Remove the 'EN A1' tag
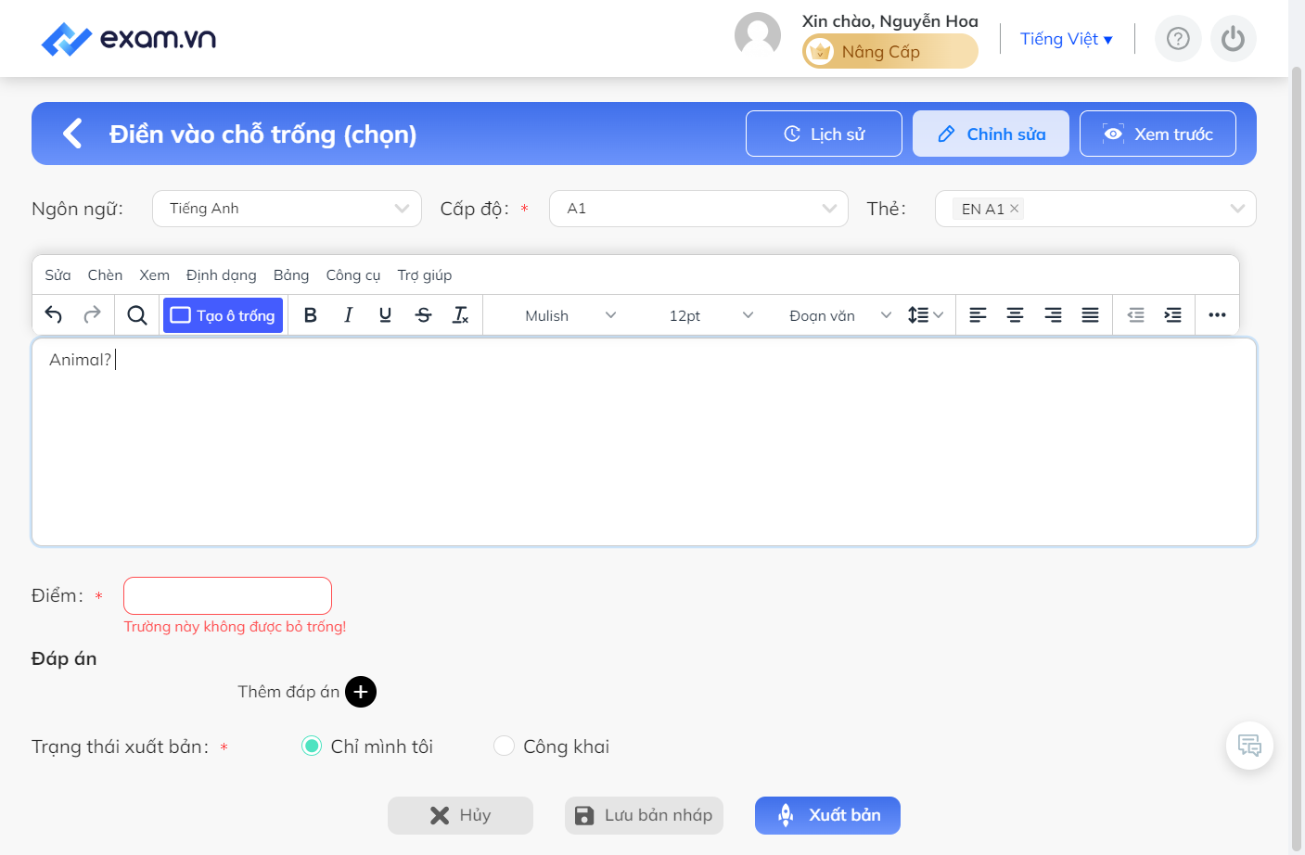This screenshot has height=855, width=1305. tap(1015, 209)
